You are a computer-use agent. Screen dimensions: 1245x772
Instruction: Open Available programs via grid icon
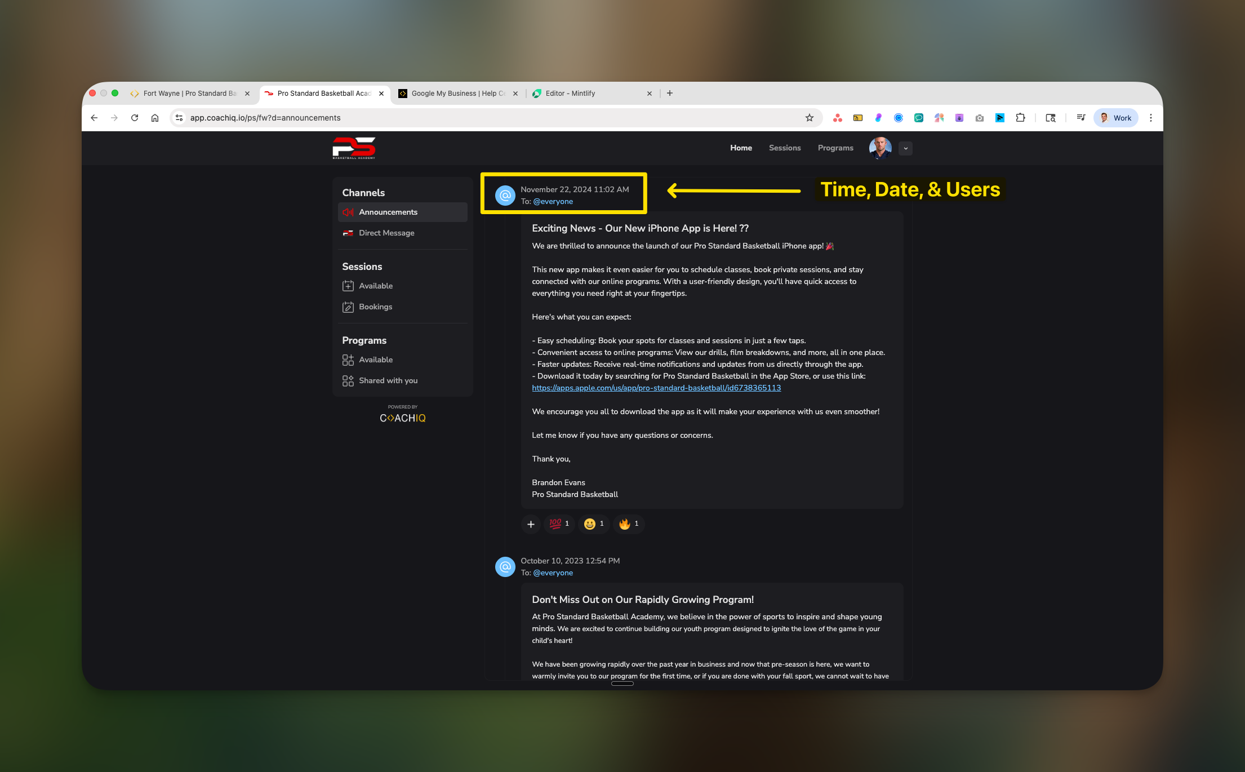coord(348,360)
